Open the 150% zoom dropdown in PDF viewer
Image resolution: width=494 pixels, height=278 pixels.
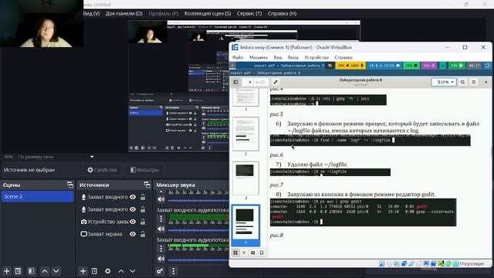(x=444, y=82)
